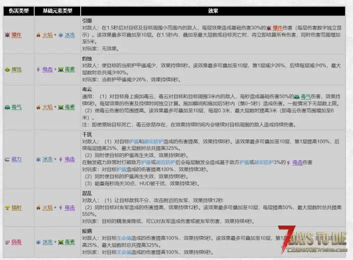Click the 毒素 icon in the 腐蚀 row
The image size is (353, 260).
pos(61,69)
